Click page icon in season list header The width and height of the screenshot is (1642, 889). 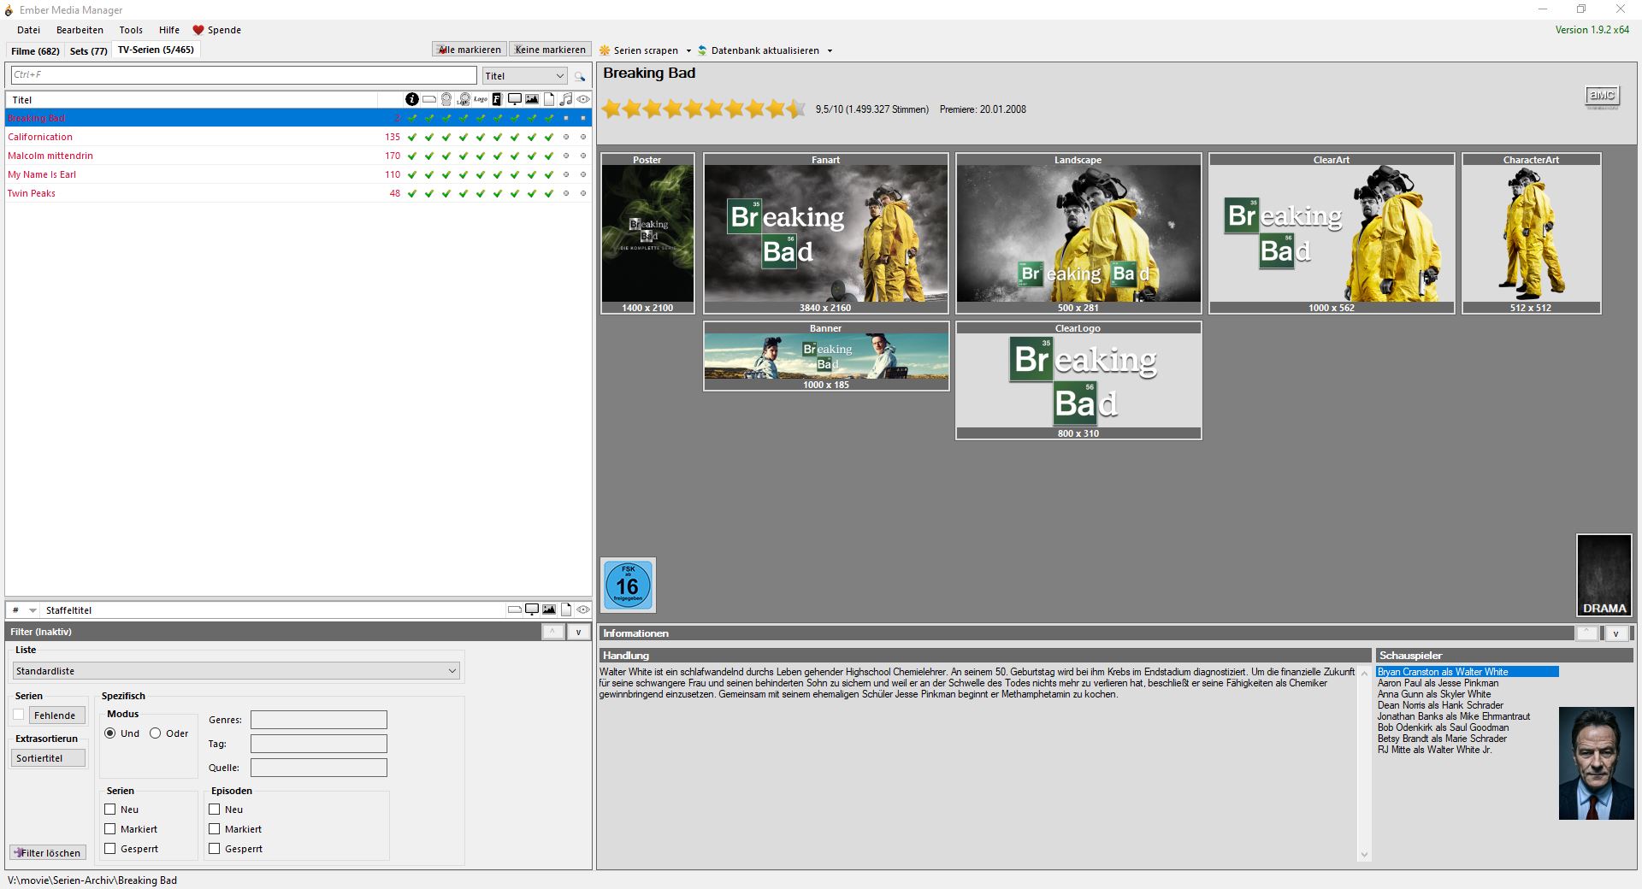click(x=566, y=609)
